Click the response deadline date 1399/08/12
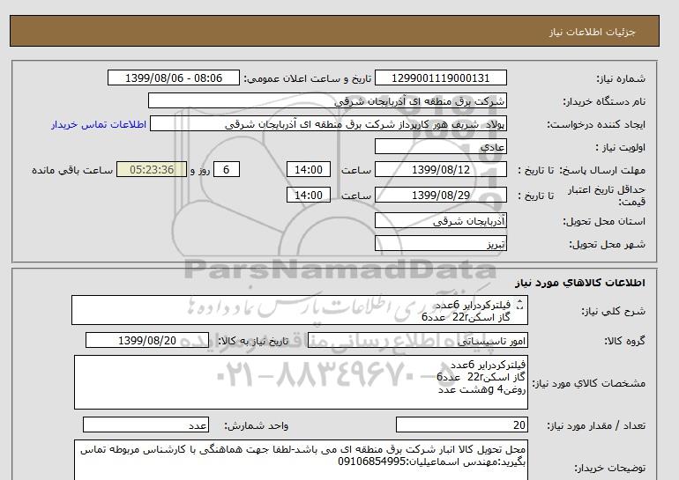 tap(440, 170)
